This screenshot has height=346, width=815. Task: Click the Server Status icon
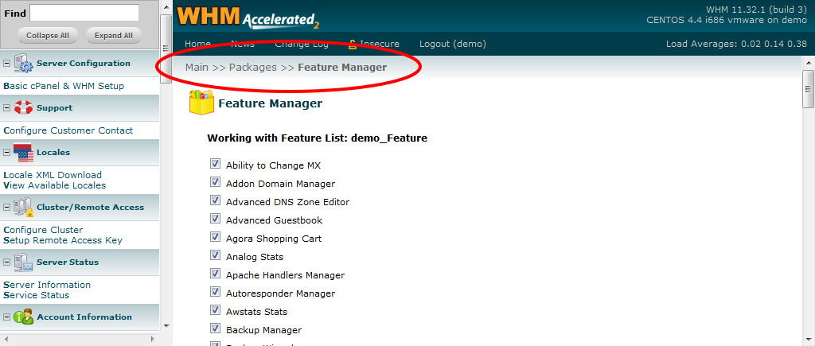pos(23,262)
